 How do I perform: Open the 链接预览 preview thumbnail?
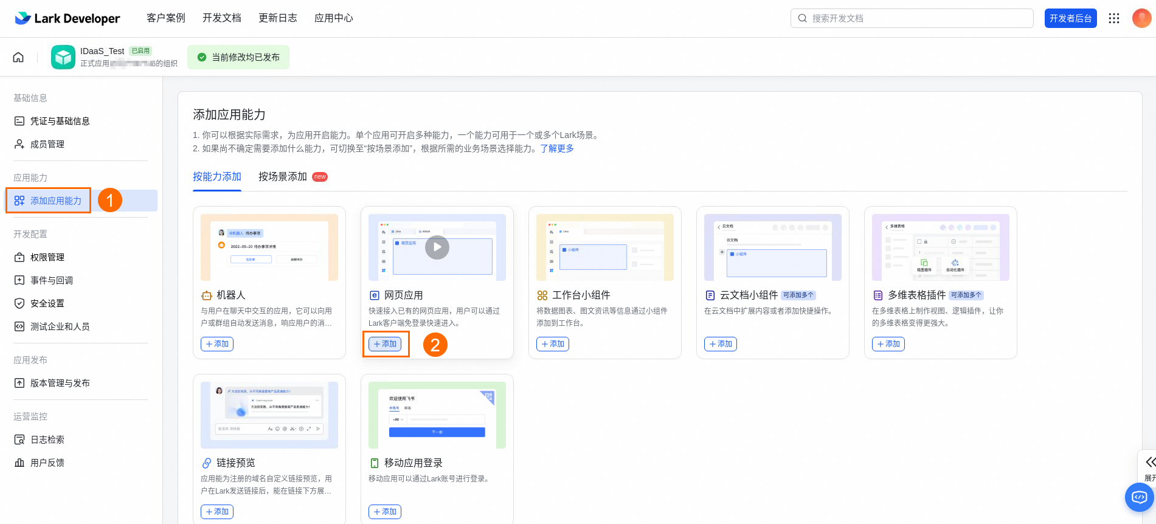click(x=269, y=415)
